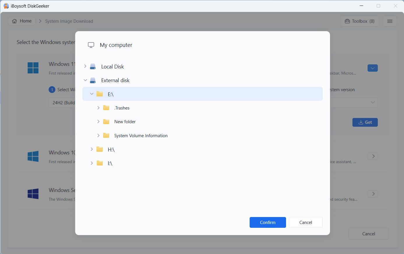This screenshot has height=254, width=404.
Task: Click System Volume Information folder icon
Action: (x=106, y=135)
